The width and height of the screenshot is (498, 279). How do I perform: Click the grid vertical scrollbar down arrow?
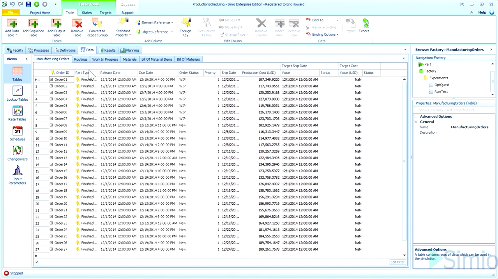pos(404,255)
